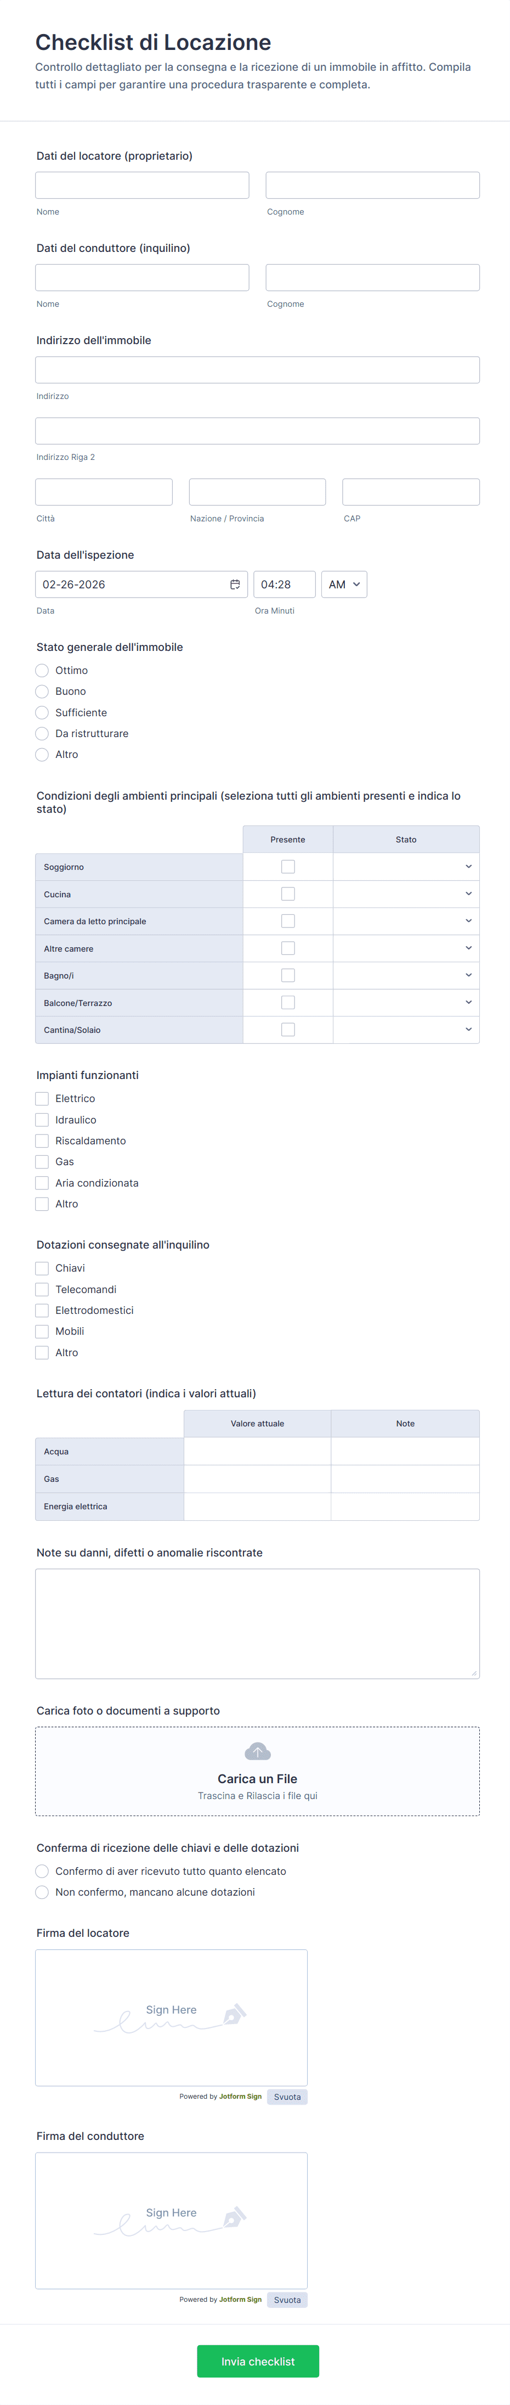The height and width of the screenshot is (2405, 510).
Task: Click inside the Firma del conduttore signature pad
Action: [172, 2220]
